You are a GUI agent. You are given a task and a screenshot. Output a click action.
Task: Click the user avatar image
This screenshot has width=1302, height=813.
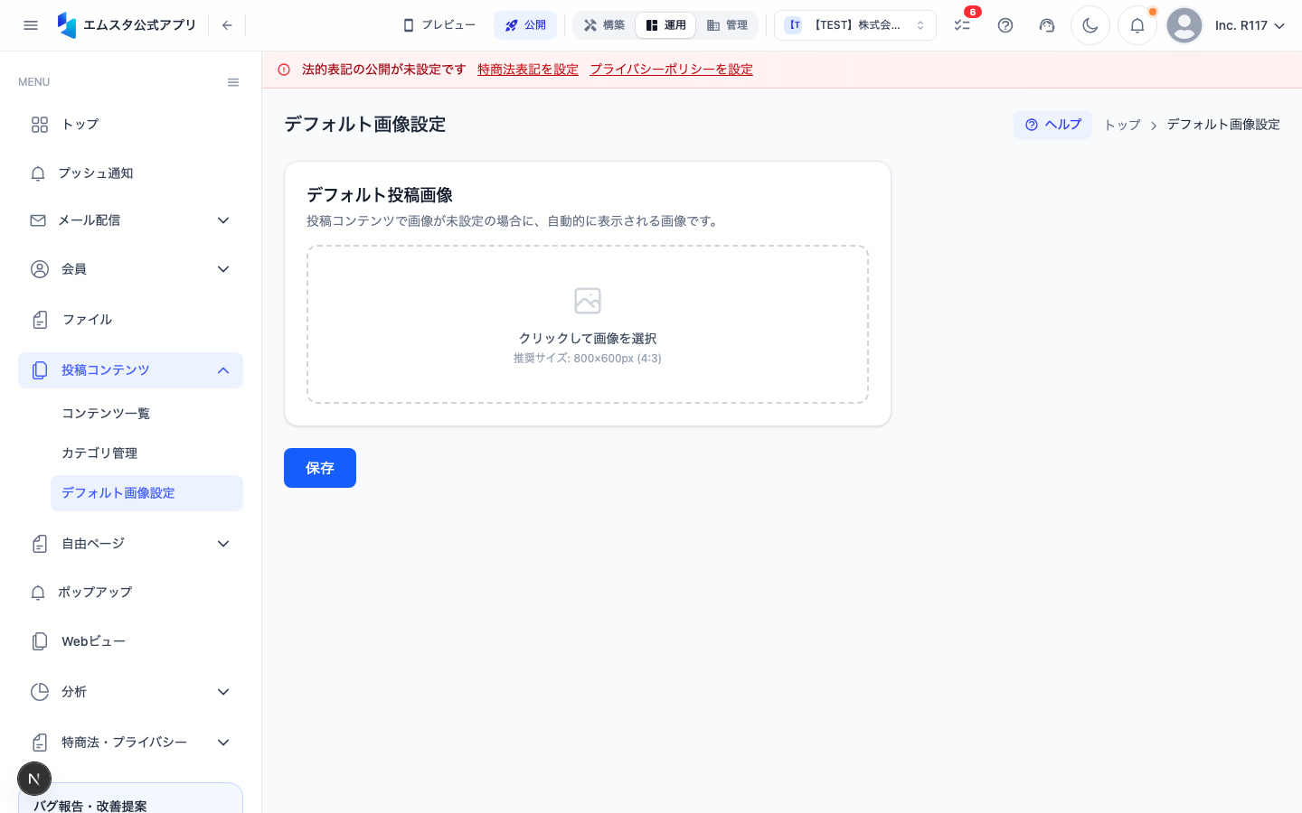[1184, 25]
